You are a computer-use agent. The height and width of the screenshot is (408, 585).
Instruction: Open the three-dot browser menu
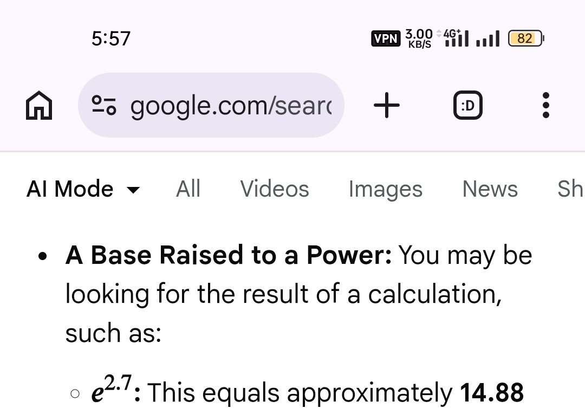pyautogui.click(x=545, y=105)
